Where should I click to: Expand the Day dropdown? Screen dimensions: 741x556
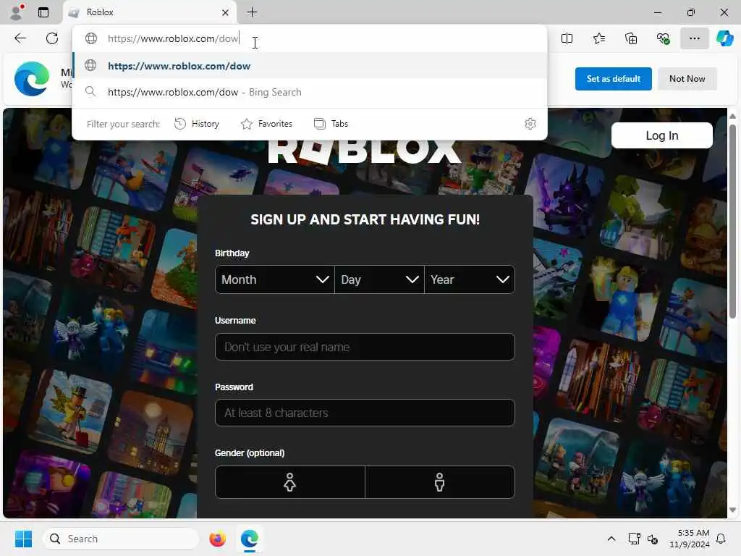tap(379, 279)
